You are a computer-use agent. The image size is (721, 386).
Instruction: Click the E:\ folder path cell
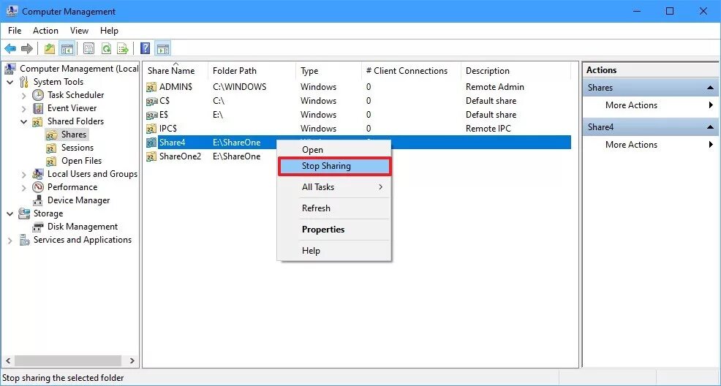pyautogui.click(x=218, y=115)
